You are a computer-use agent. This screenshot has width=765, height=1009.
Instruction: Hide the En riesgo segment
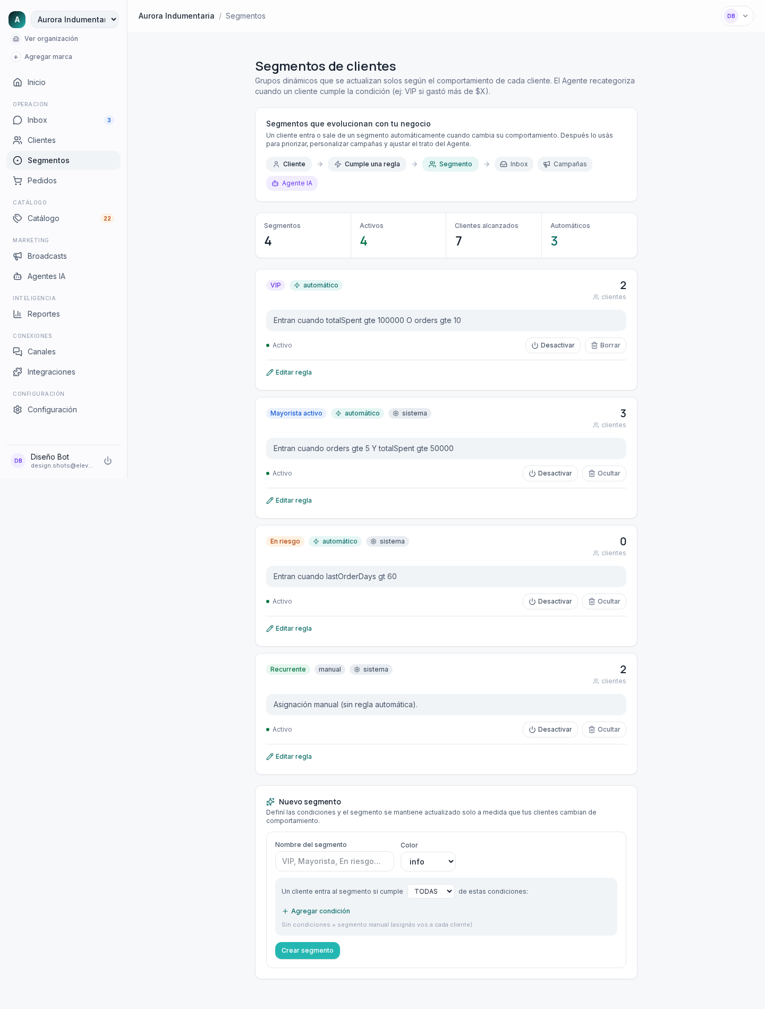(604, 601)
